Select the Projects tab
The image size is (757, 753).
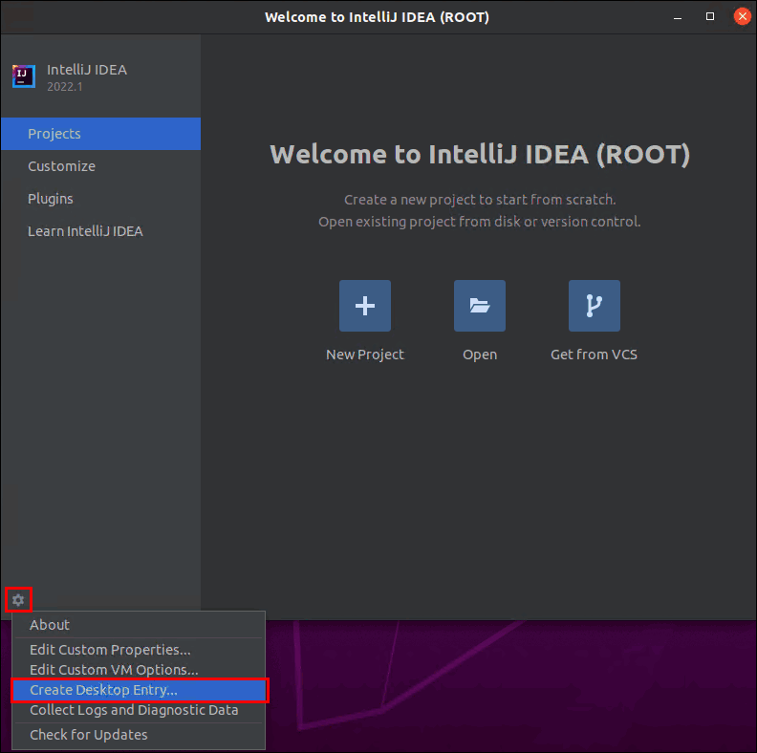coord(101,134)
